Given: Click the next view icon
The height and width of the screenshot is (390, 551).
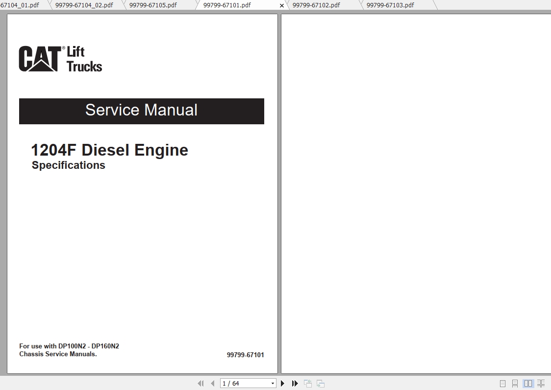Looking at the screenshot, I should click(320, 383).
